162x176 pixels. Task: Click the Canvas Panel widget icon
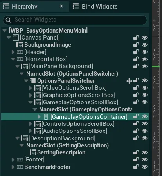click(16, 38)
